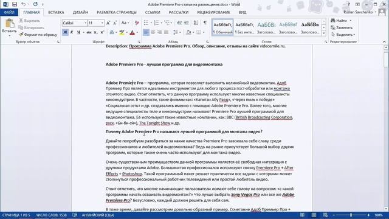Click the yellow text highlight color button

click(x=122, y=32)
